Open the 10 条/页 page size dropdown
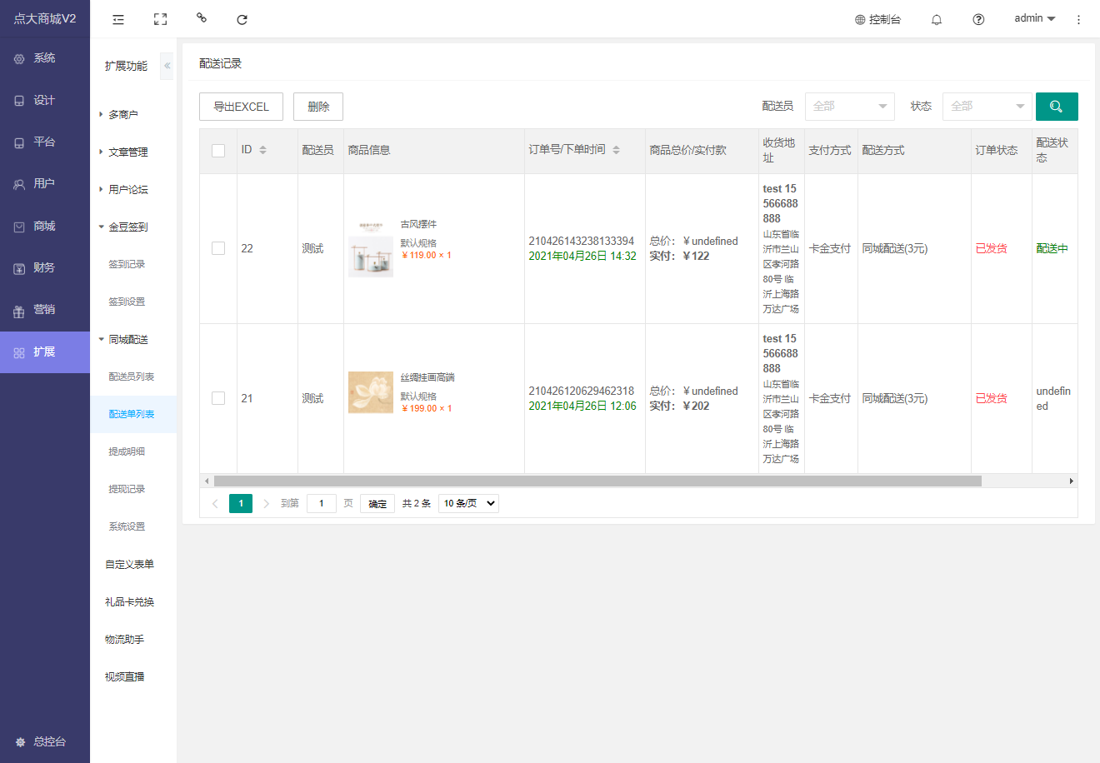The width and height of the screenshot is (1100, 763). [468, 503]
